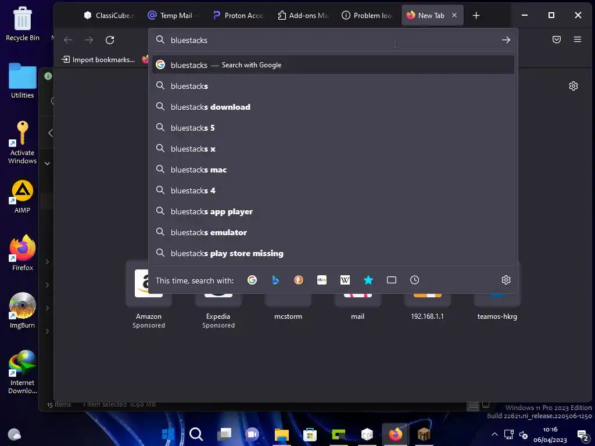Search this time with Wikipedia
The width and height of the screenshot is (595, 446).
point(345,280)
